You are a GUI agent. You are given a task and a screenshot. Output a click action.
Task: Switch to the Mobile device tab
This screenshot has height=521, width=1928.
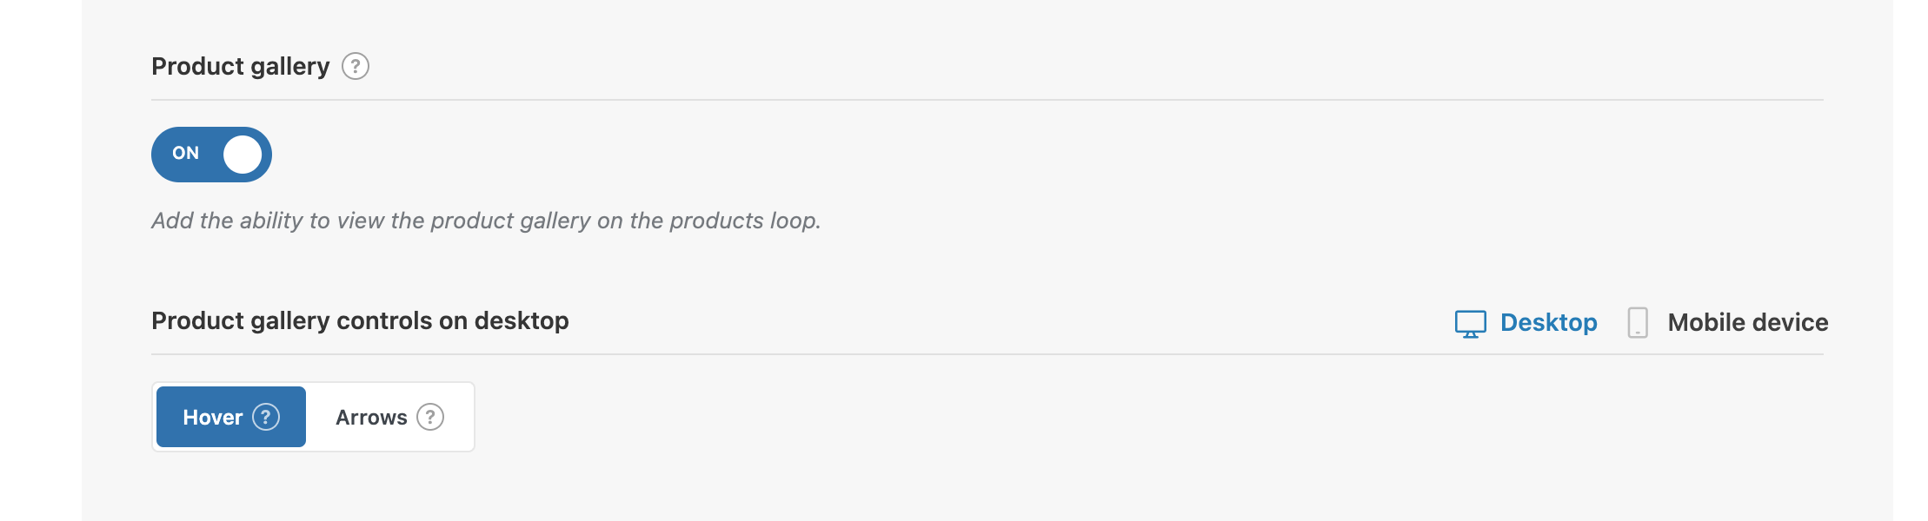click(x=1727, y=322)
